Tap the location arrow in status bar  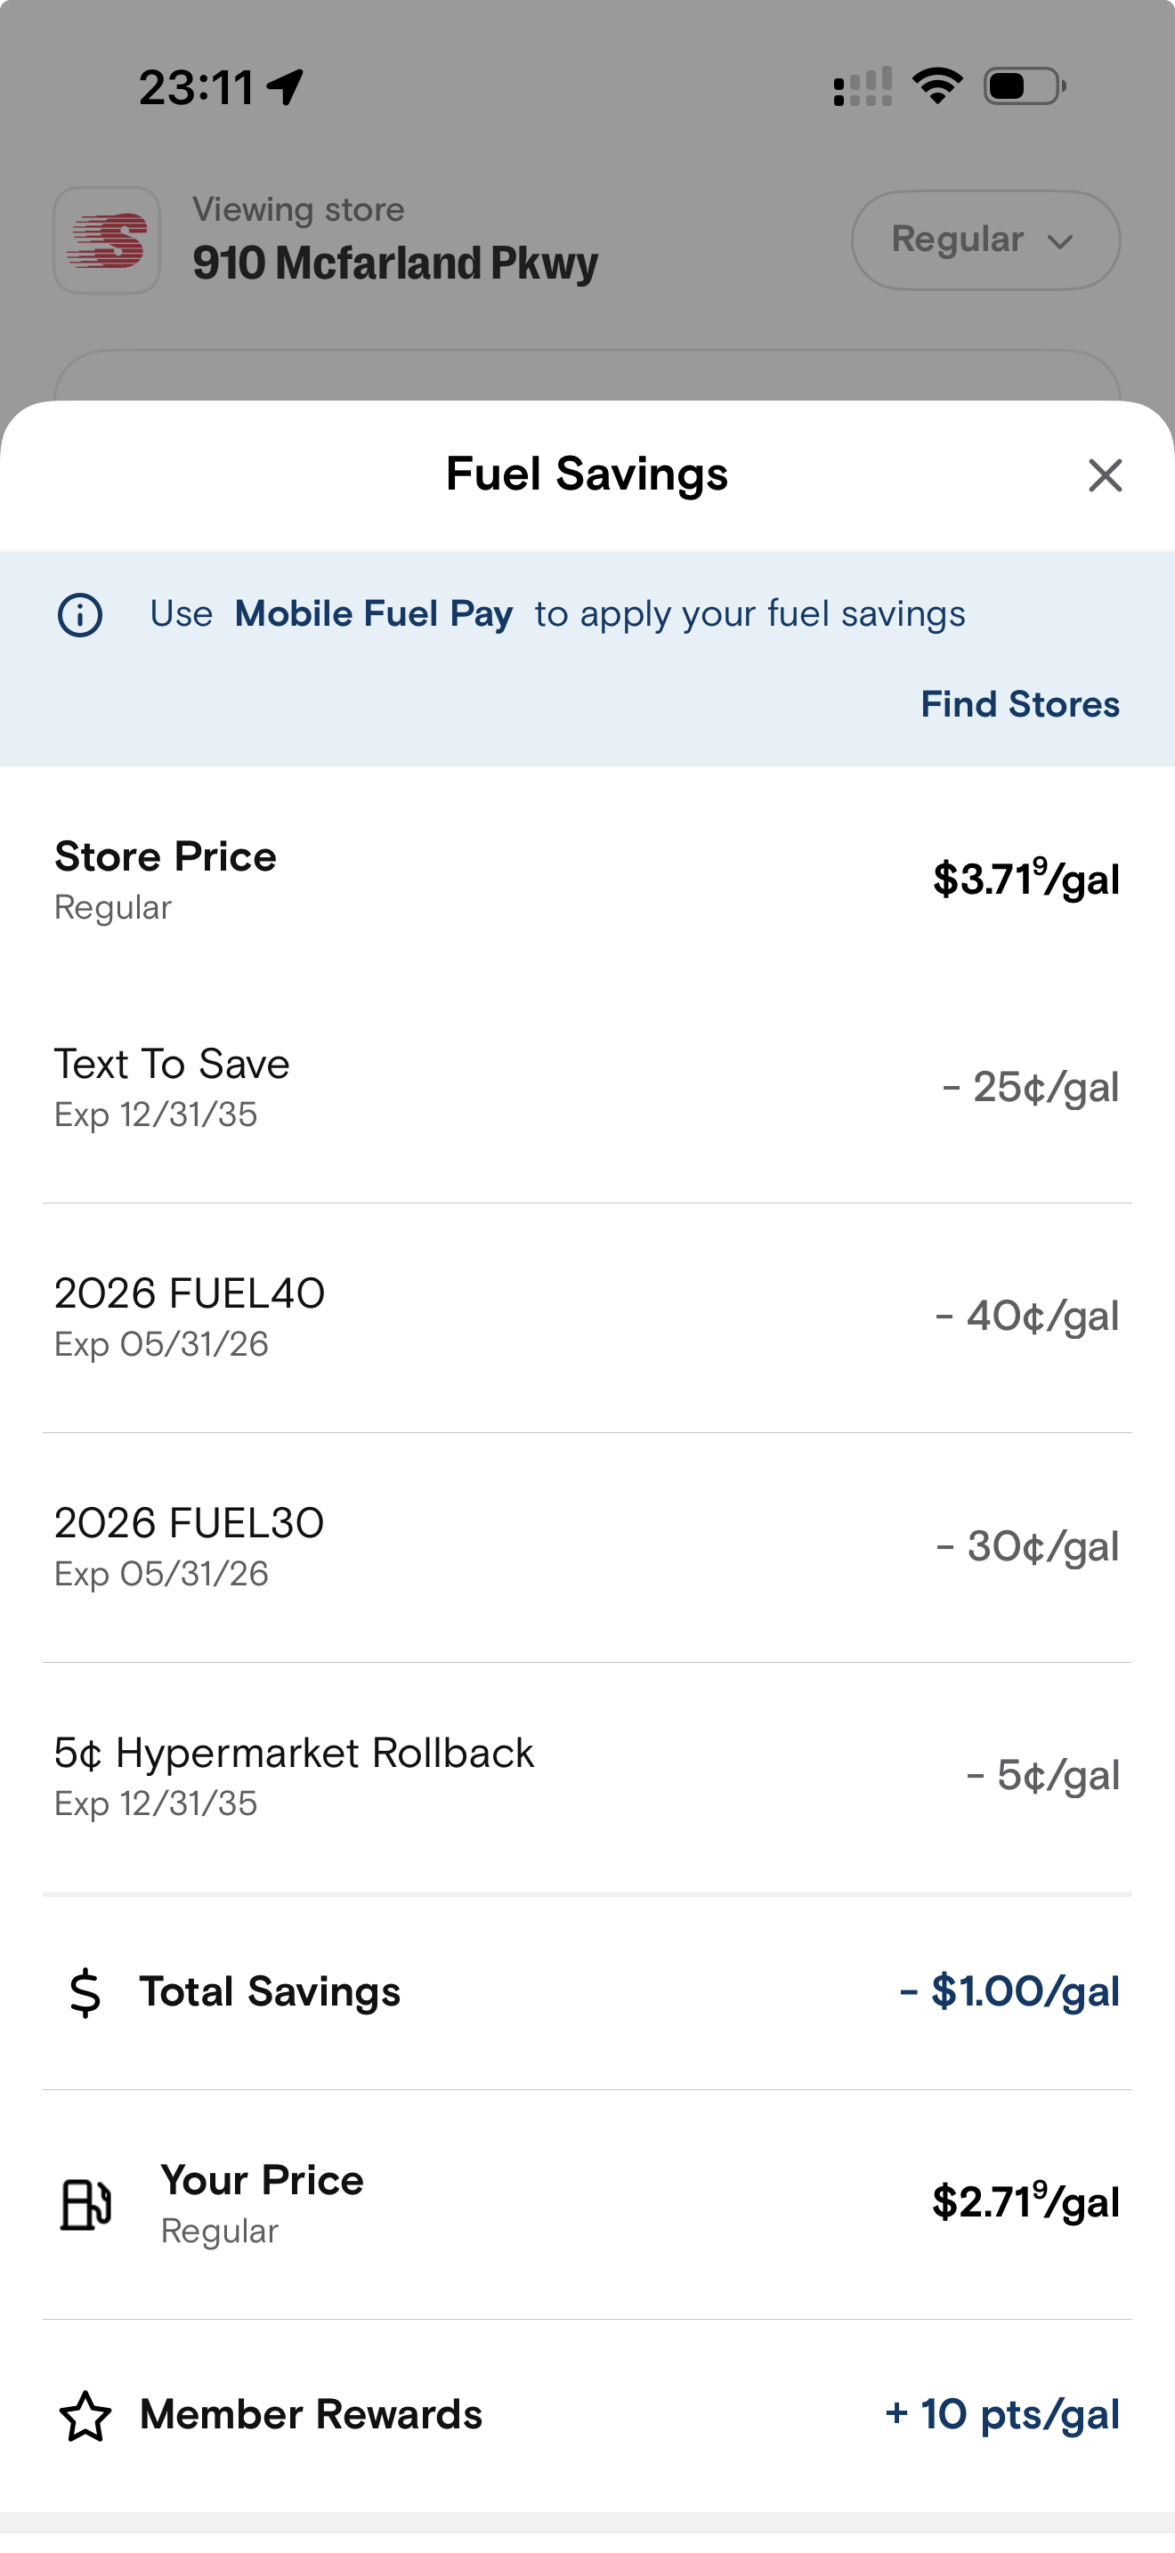click(286, 87)
